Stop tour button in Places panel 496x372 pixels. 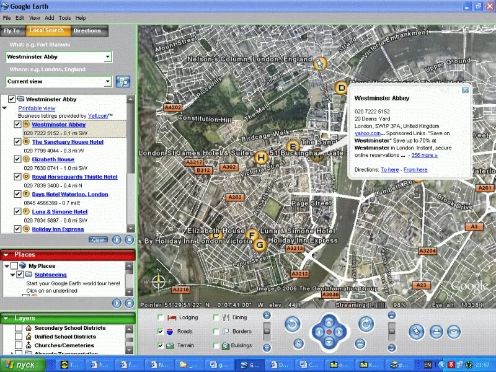(129, 303)
